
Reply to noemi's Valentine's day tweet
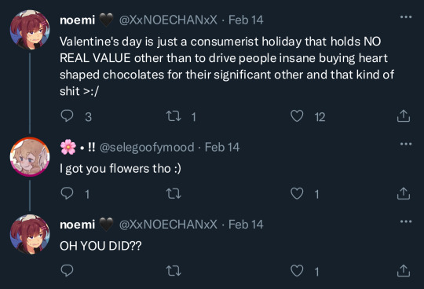pyautogui.click(x=67, y=116)
